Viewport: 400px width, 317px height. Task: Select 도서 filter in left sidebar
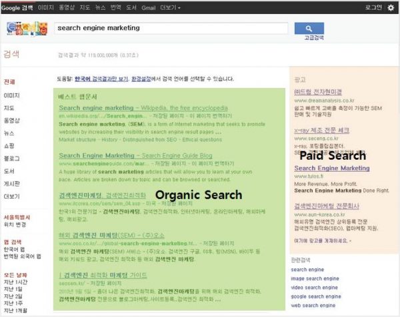(9, 171)
